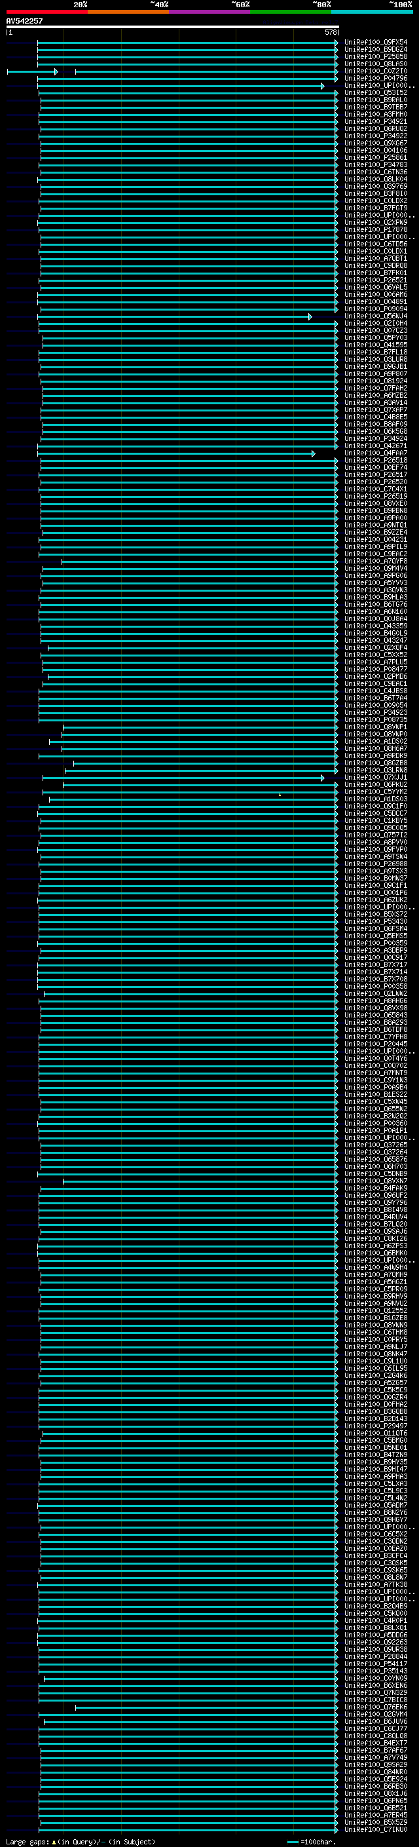Click the 'Large gaps' legend text
This screenshot has height=1847, width=419.
(x=27, y=1841)
